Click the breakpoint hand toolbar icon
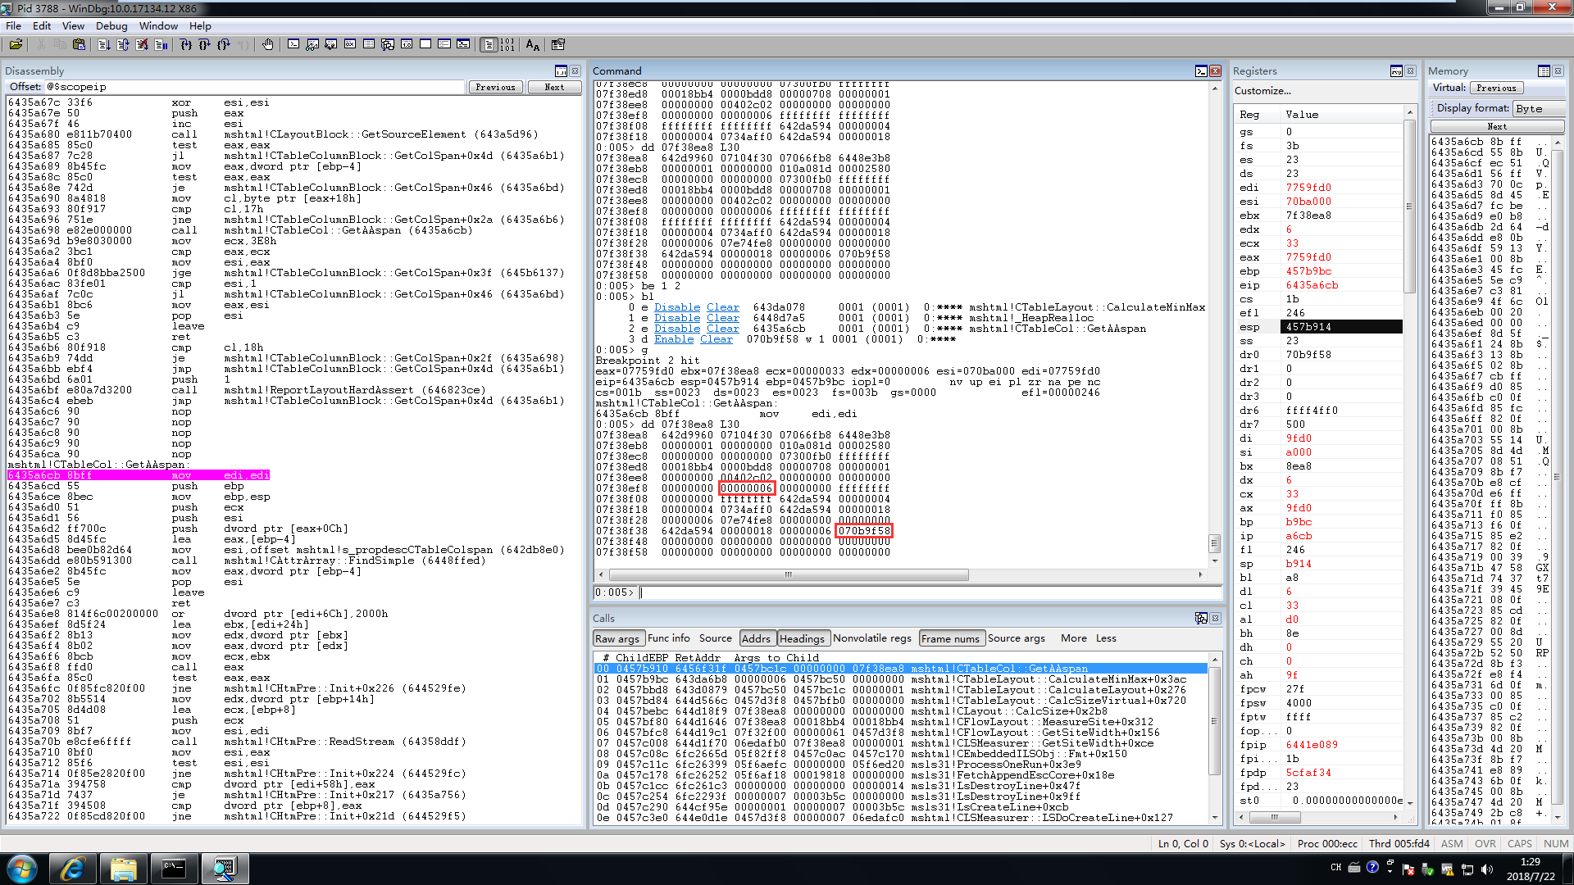This screenshot has height=885, width=1574. point(268,45)
